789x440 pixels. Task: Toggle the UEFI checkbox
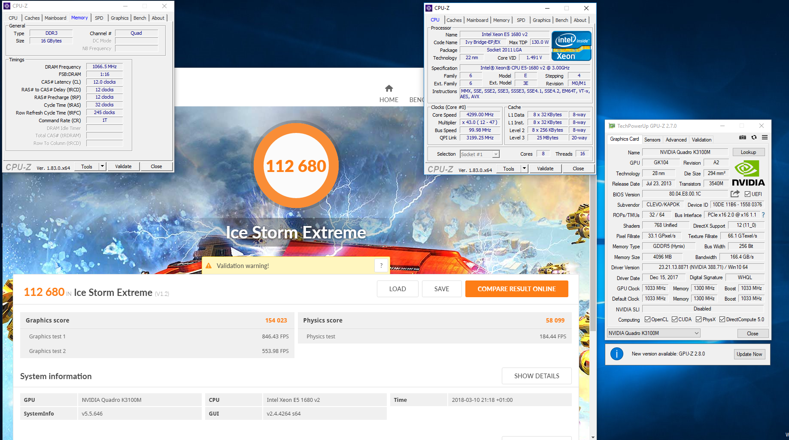click(747, 194)
